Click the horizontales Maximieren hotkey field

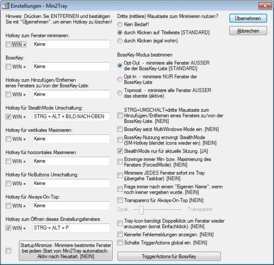coord(71,161)
